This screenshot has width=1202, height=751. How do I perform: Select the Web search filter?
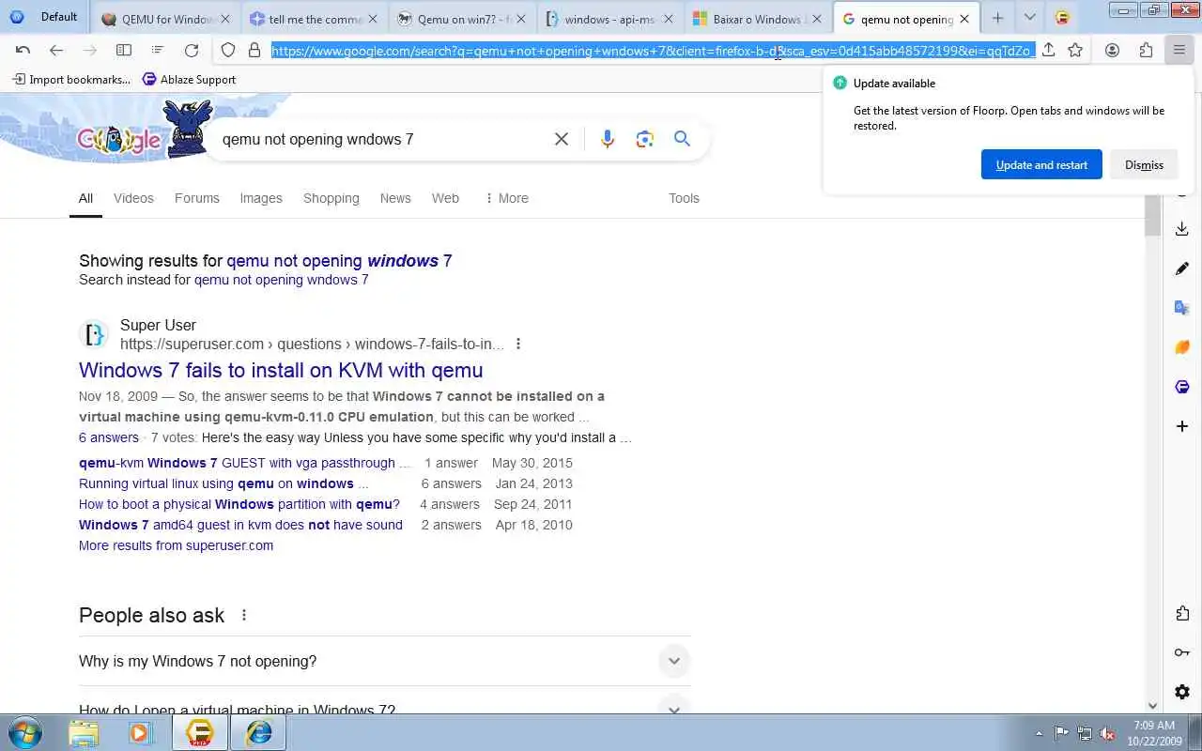coord(445,198)
